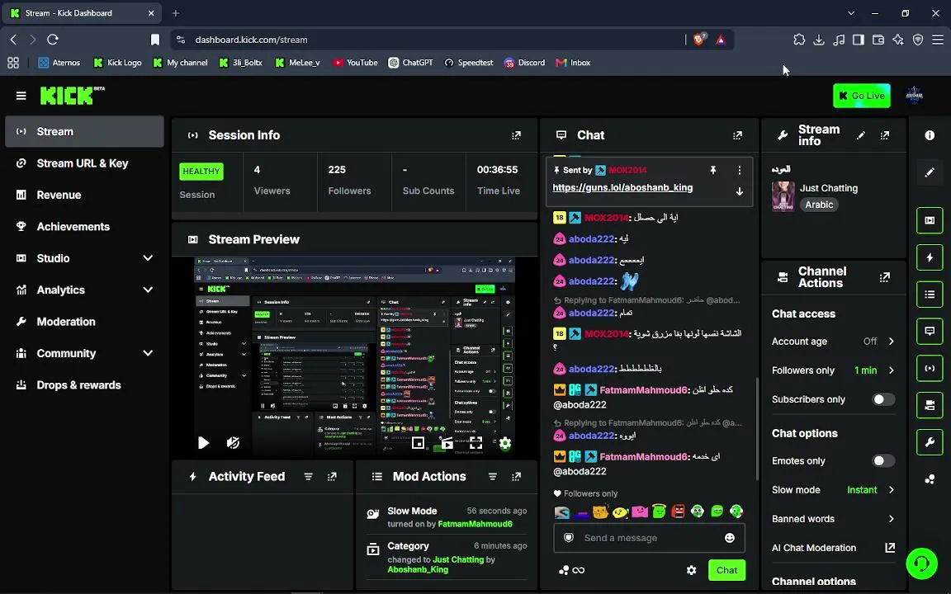Open chat settings gear icon
Viewport: 951px width, 594px height.
692,570
